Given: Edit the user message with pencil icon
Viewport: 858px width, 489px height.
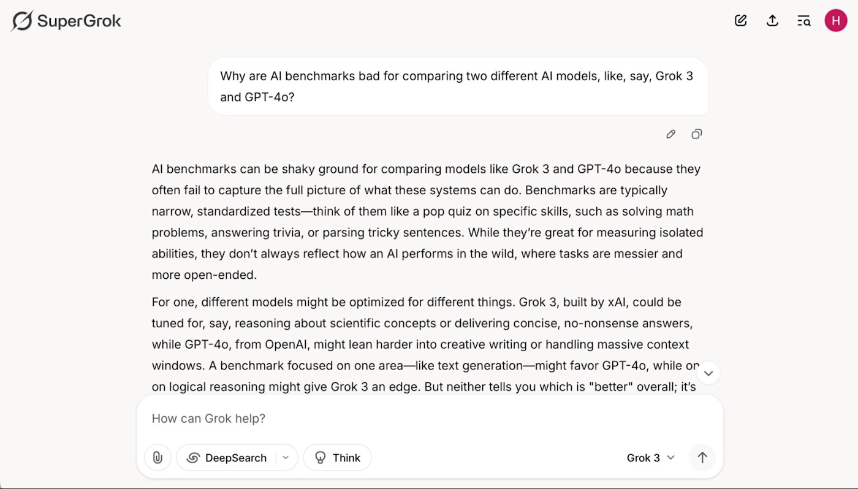Looking at the screenshot, I should [x=671, y=134].
